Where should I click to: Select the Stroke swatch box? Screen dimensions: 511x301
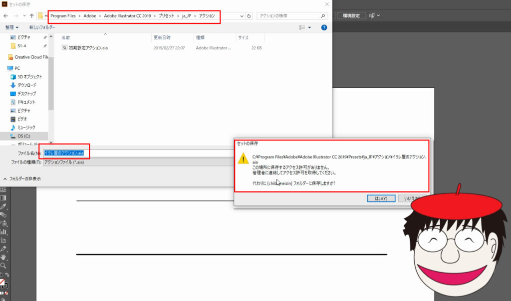(x=5, y=286)
